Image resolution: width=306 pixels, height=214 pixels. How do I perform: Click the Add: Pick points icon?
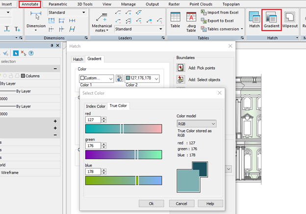(180, 68)
